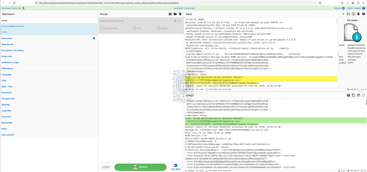Image resolution: width=367 pixels, height=172 pixels.
Task: Expand Hashing category
Action: [49, 105]
